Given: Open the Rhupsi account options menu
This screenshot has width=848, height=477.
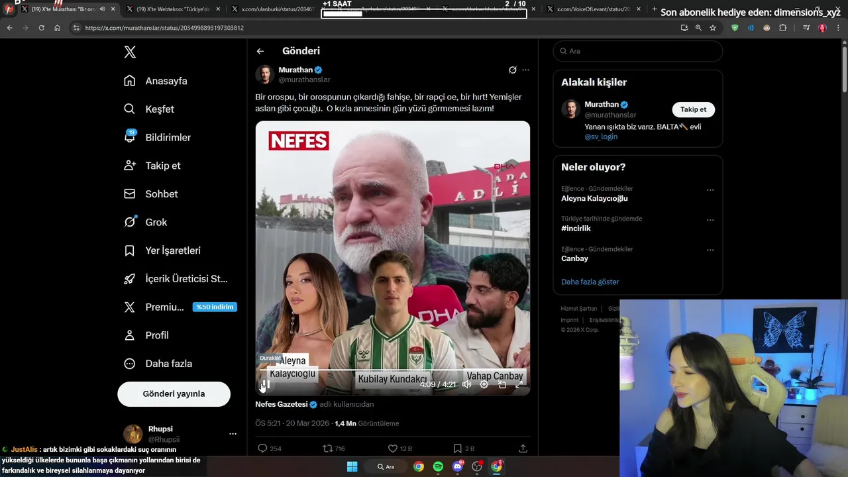Looking at the screenshot, I should tap(233, 434).
